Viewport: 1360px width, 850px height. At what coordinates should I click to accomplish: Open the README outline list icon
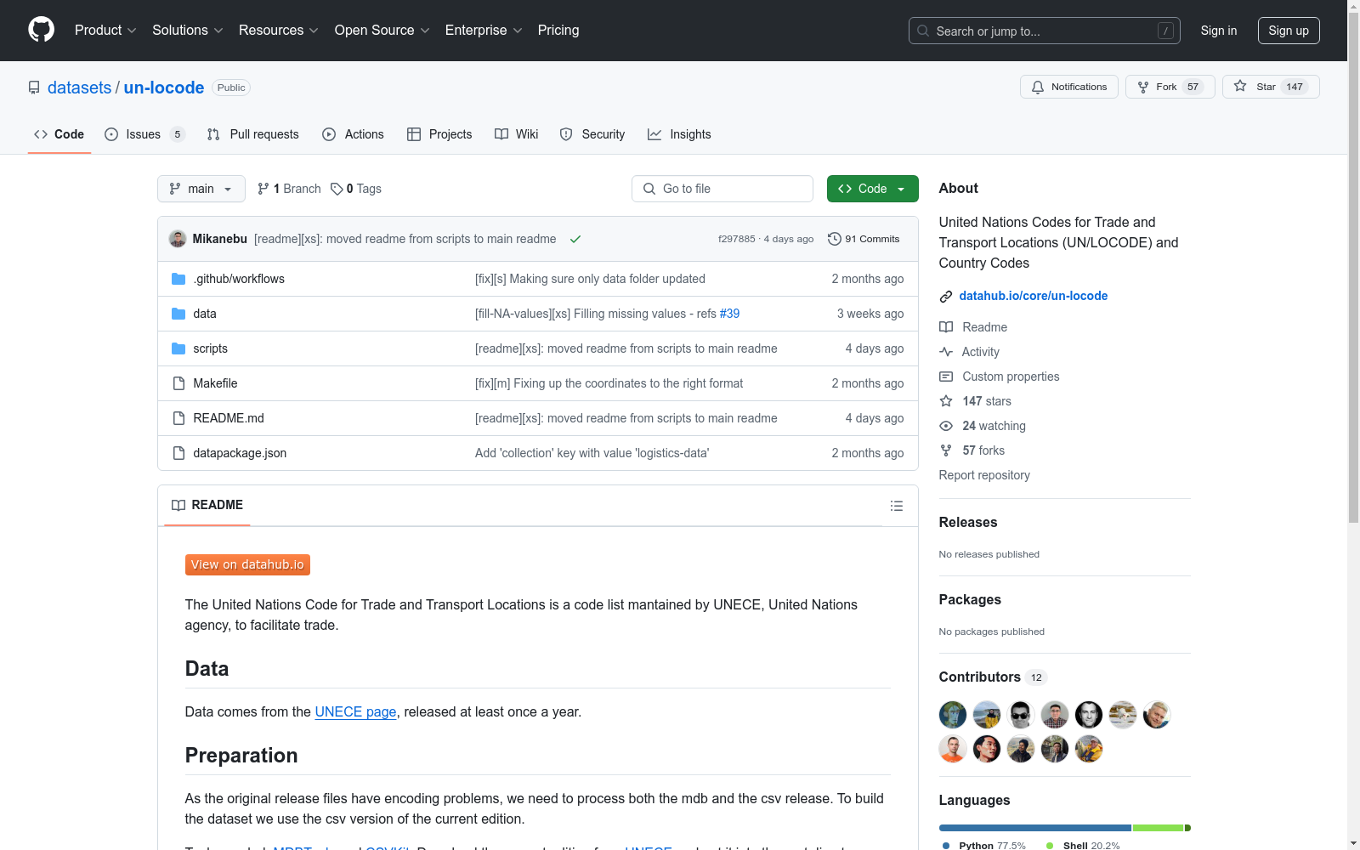896,506
